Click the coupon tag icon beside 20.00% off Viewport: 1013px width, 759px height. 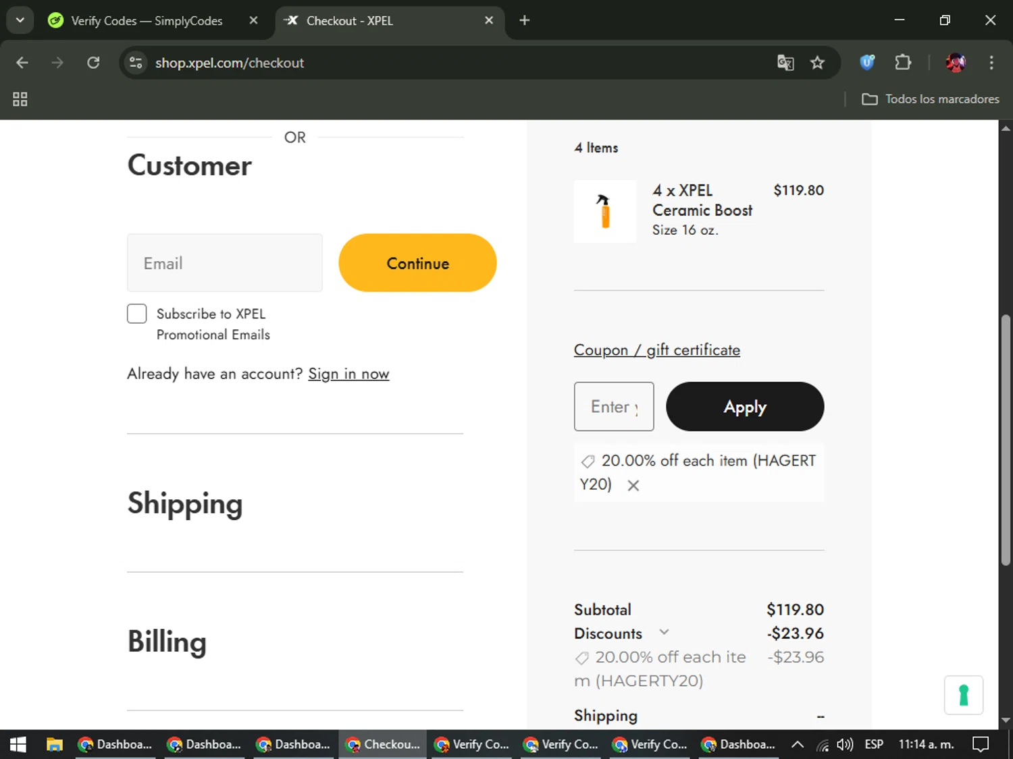588,461
